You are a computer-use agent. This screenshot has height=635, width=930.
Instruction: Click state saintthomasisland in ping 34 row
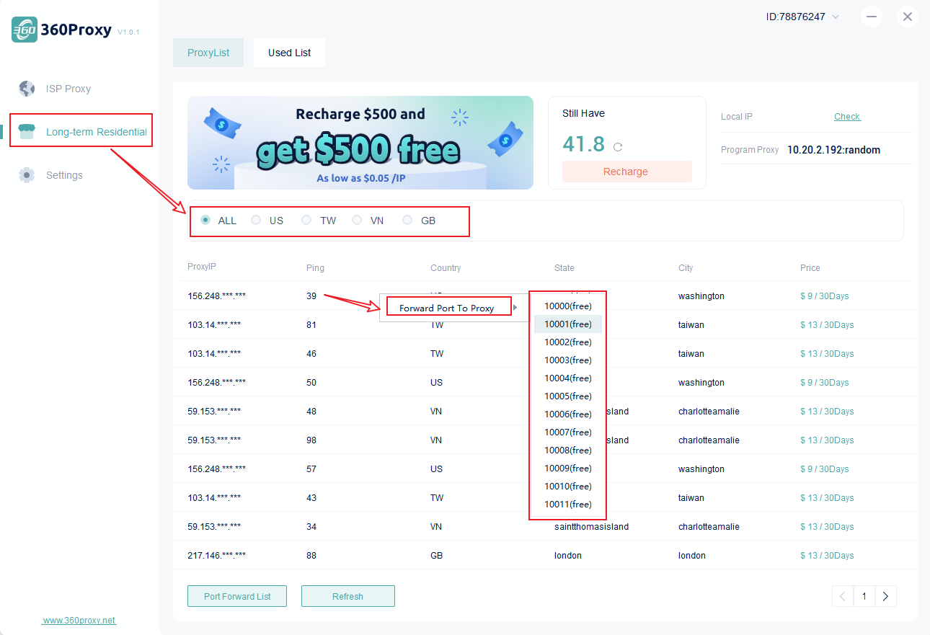click(591, 527)
